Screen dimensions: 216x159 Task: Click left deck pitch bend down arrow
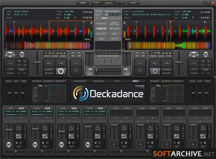(49, 63)
